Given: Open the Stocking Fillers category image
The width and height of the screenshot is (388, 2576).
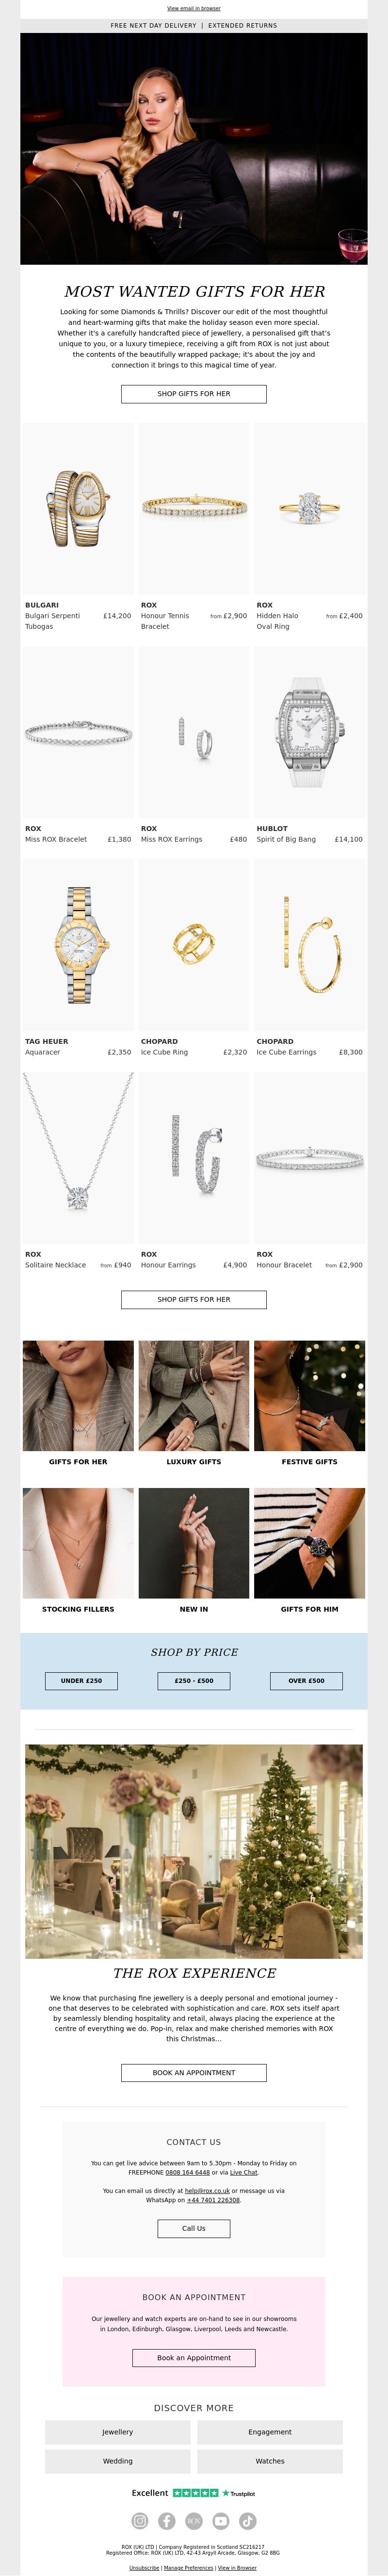Looking at the screenshot, I should click(78, 1543).
